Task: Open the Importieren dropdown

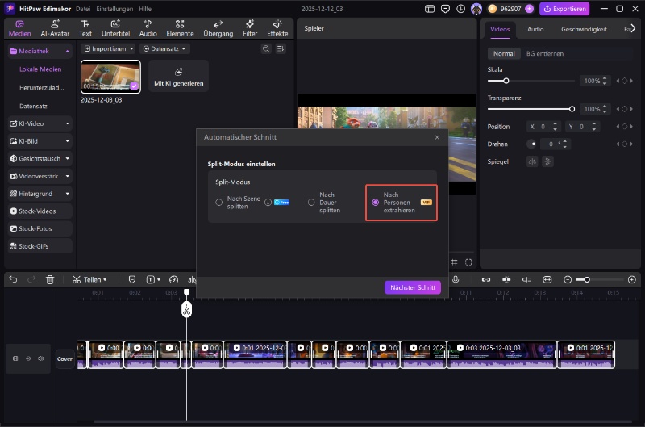Action: (x=109, y=49)
